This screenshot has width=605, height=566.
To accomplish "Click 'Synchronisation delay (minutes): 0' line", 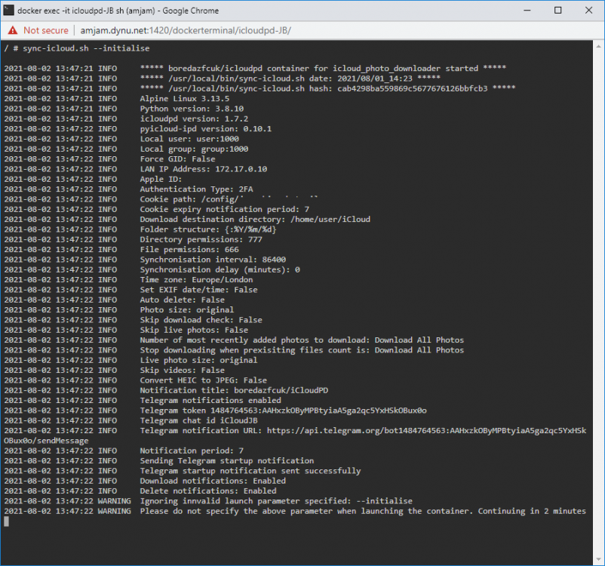I will pos(220,269).
